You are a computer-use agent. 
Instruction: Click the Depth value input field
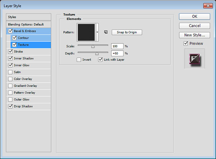[117, 53]
